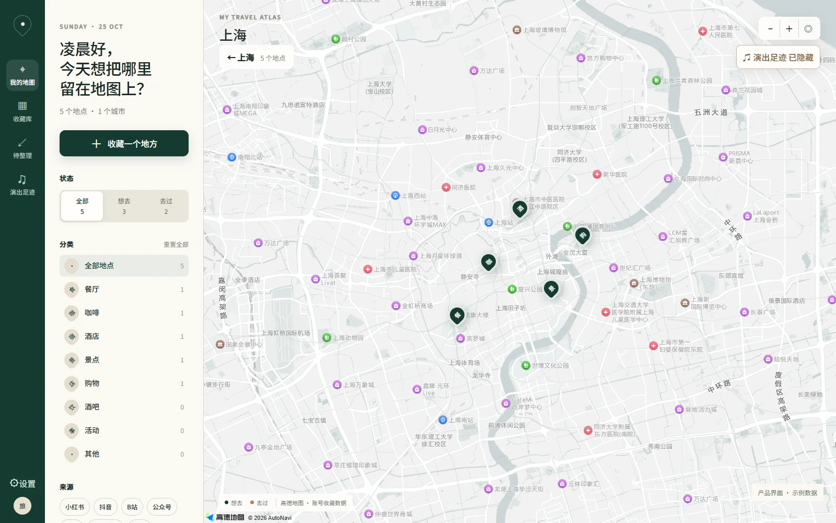The height and width of the screenshot is (523, 836).
Task: Toggle the 公众号 source chip
Action: 162,507
